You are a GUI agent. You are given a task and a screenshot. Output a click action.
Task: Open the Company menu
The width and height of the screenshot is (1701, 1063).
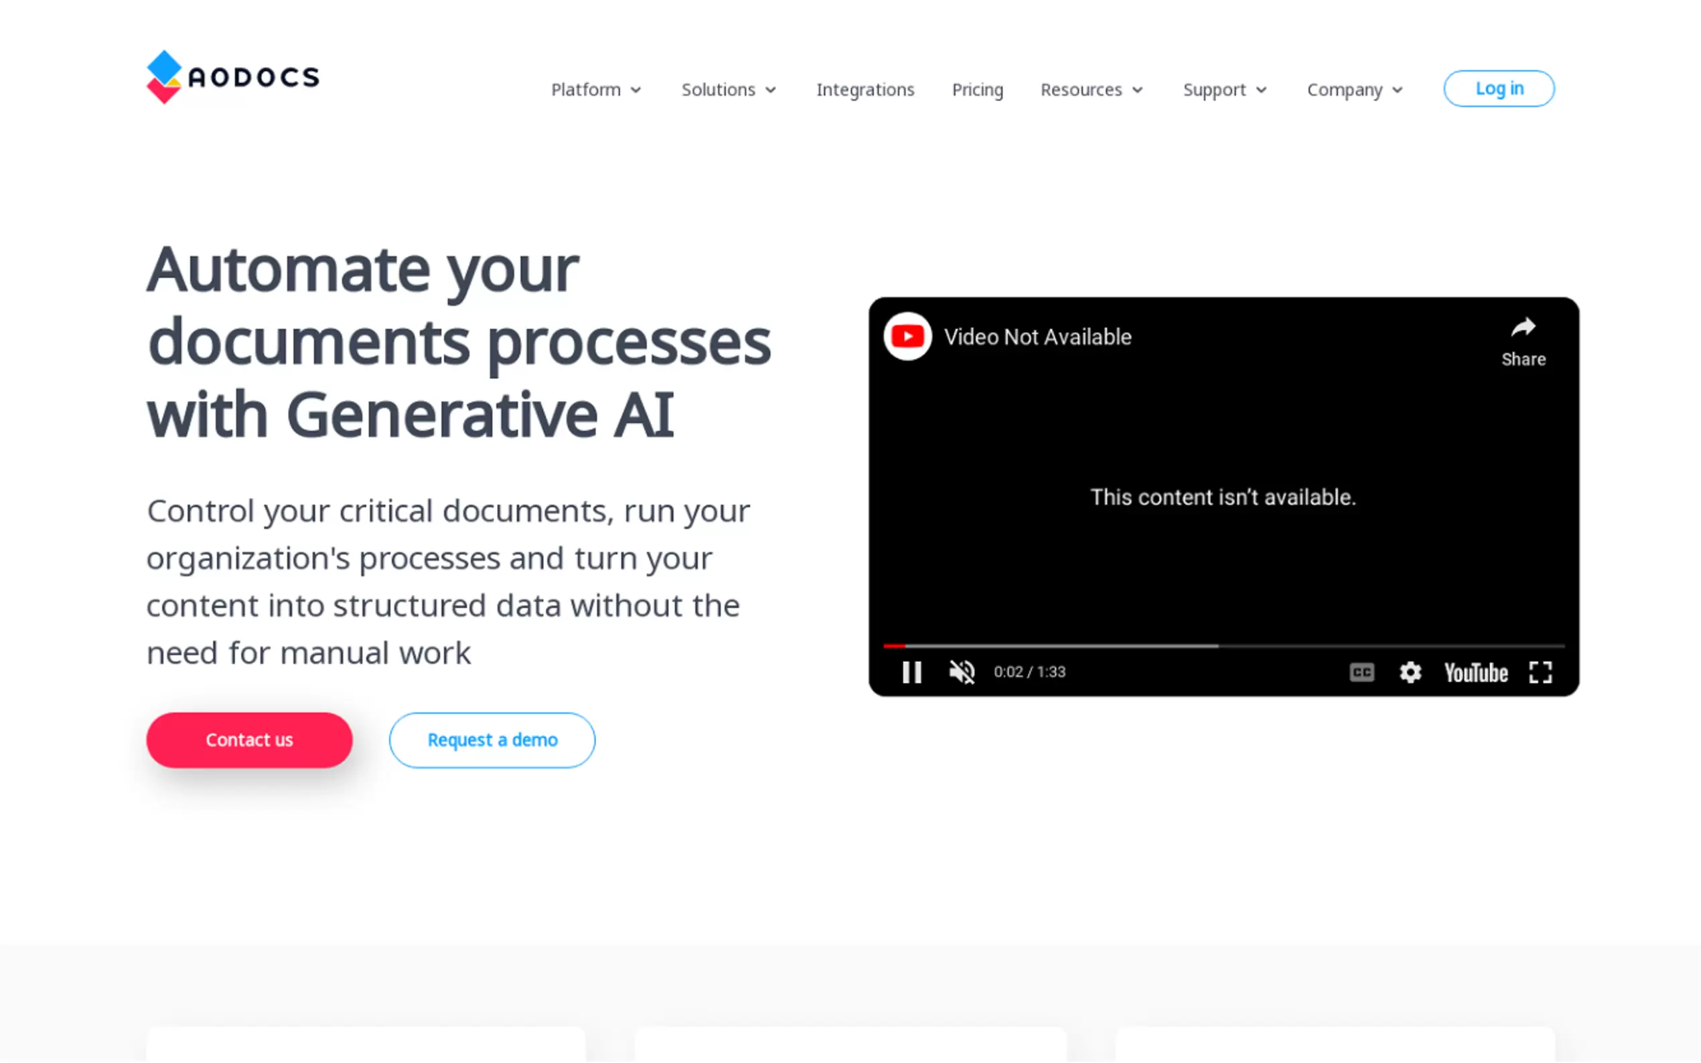[x=1354, y=90]
